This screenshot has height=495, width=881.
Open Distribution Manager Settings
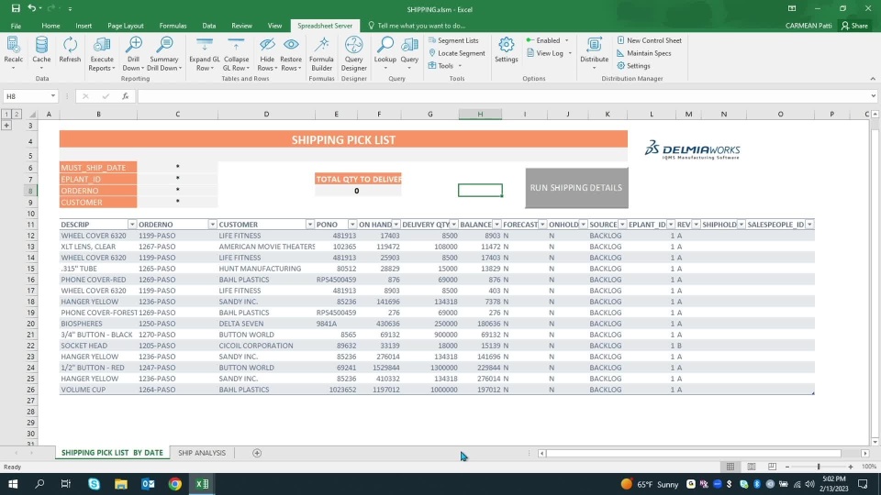coord(633,66)
